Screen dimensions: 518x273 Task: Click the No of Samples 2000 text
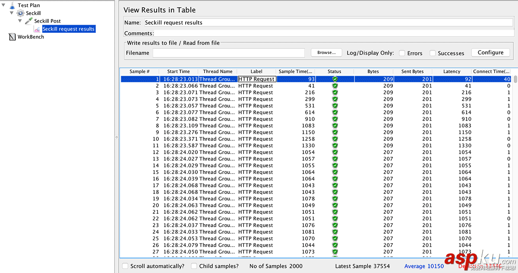pos(276,266)
